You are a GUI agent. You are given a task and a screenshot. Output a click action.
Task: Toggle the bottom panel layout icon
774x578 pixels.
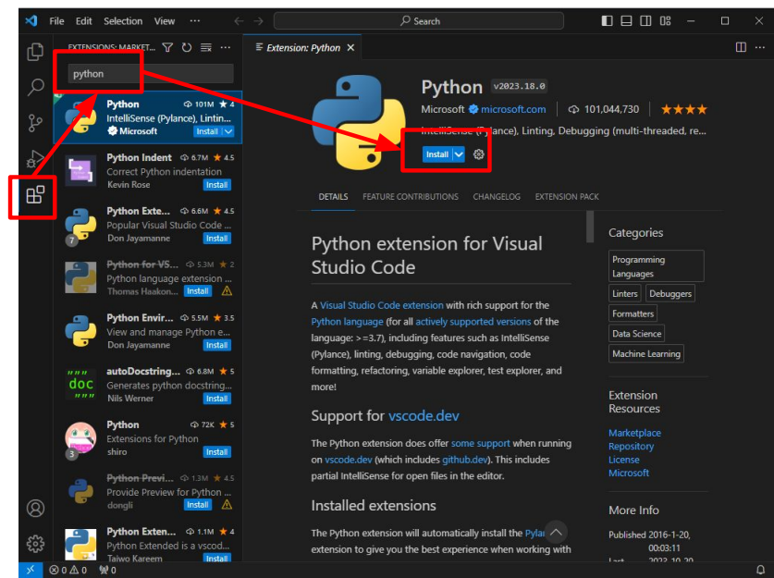pyautogui.click(x=626, y=20)
